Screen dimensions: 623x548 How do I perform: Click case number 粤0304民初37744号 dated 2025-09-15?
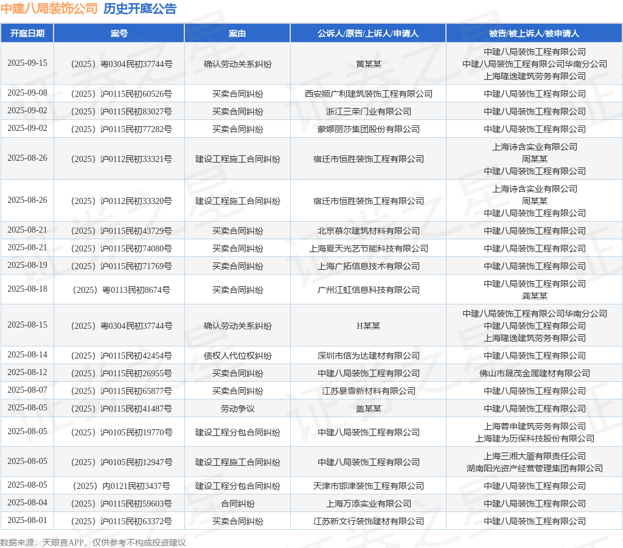pyautogui.click(x=122, y=64)
